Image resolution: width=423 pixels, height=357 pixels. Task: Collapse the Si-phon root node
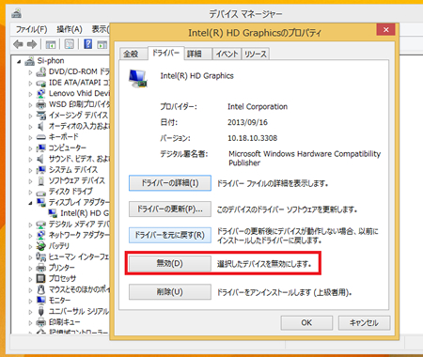coord(19,62)
